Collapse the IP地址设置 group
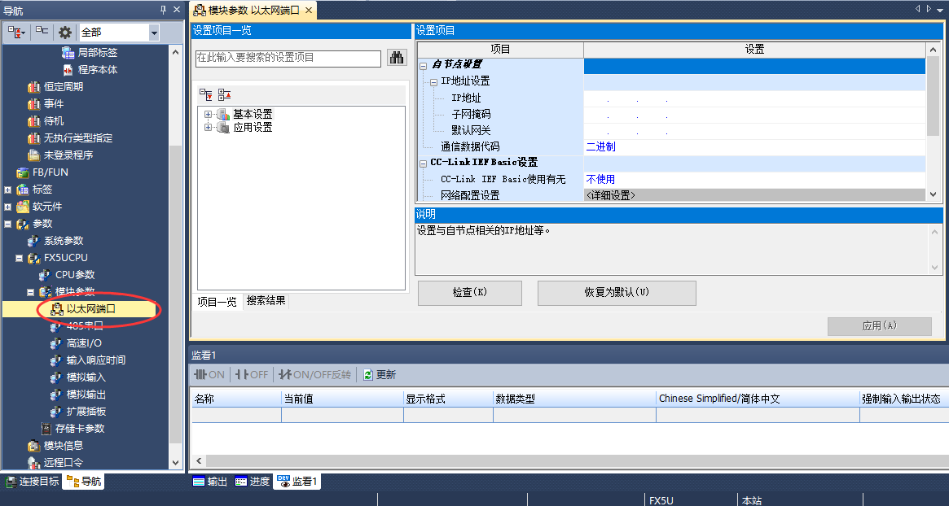This screenshot has height=506, width=949. click(x=433, y=81)
